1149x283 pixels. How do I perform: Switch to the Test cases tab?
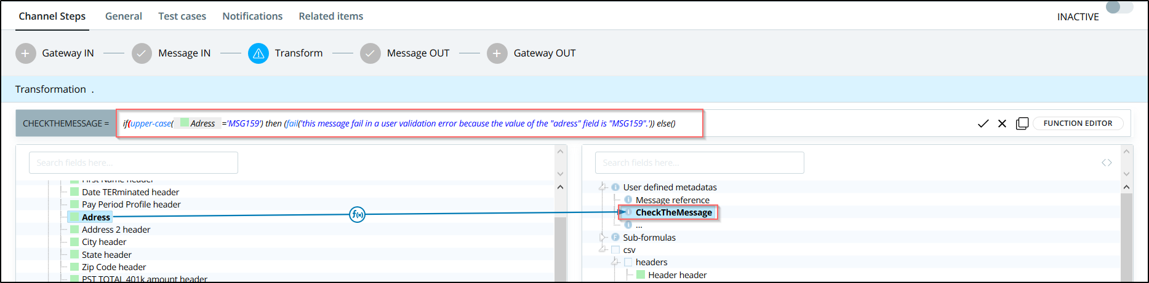182,16
